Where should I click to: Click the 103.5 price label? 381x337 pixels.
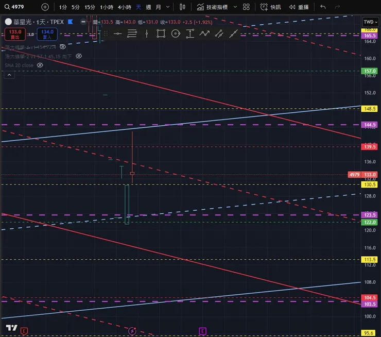click(x=370, y=304)
